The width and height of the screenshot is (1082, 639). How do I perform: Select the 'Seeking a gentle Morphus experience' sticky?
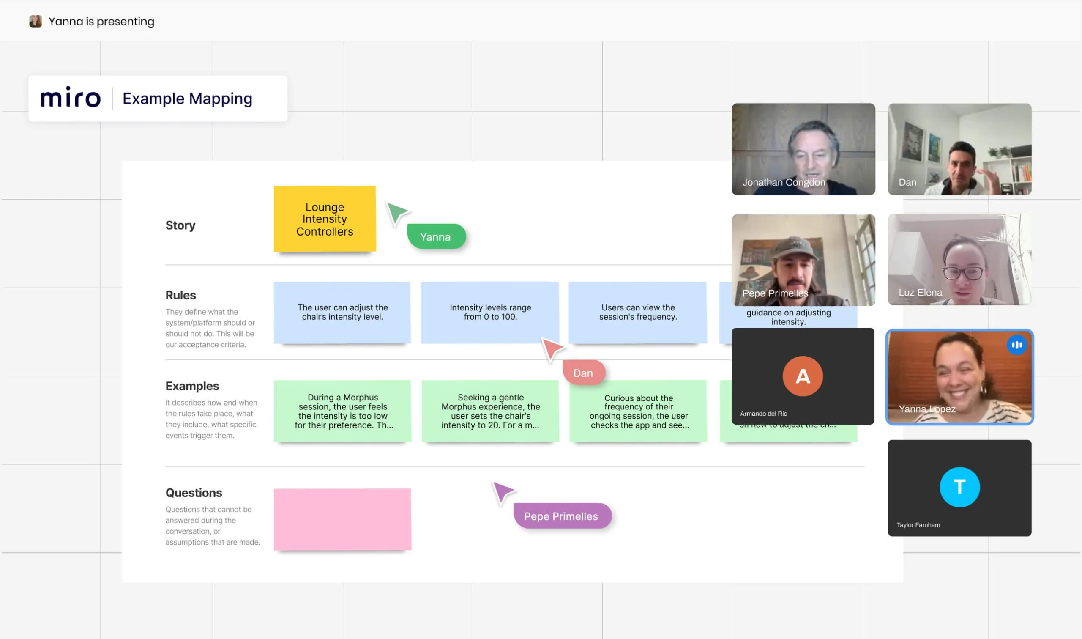click(490, 411)
